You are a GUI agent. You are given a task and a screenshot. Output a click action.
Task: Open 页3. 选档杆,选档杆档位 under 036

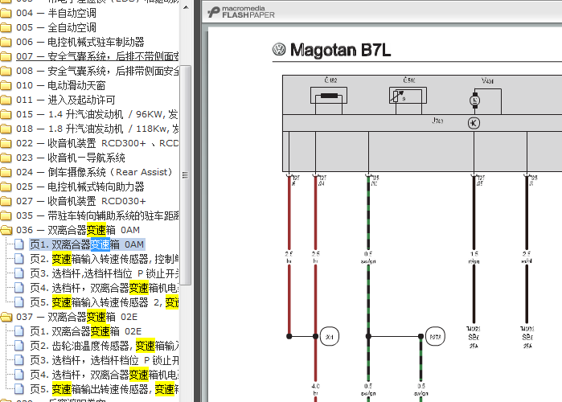[x=105, y=273]
